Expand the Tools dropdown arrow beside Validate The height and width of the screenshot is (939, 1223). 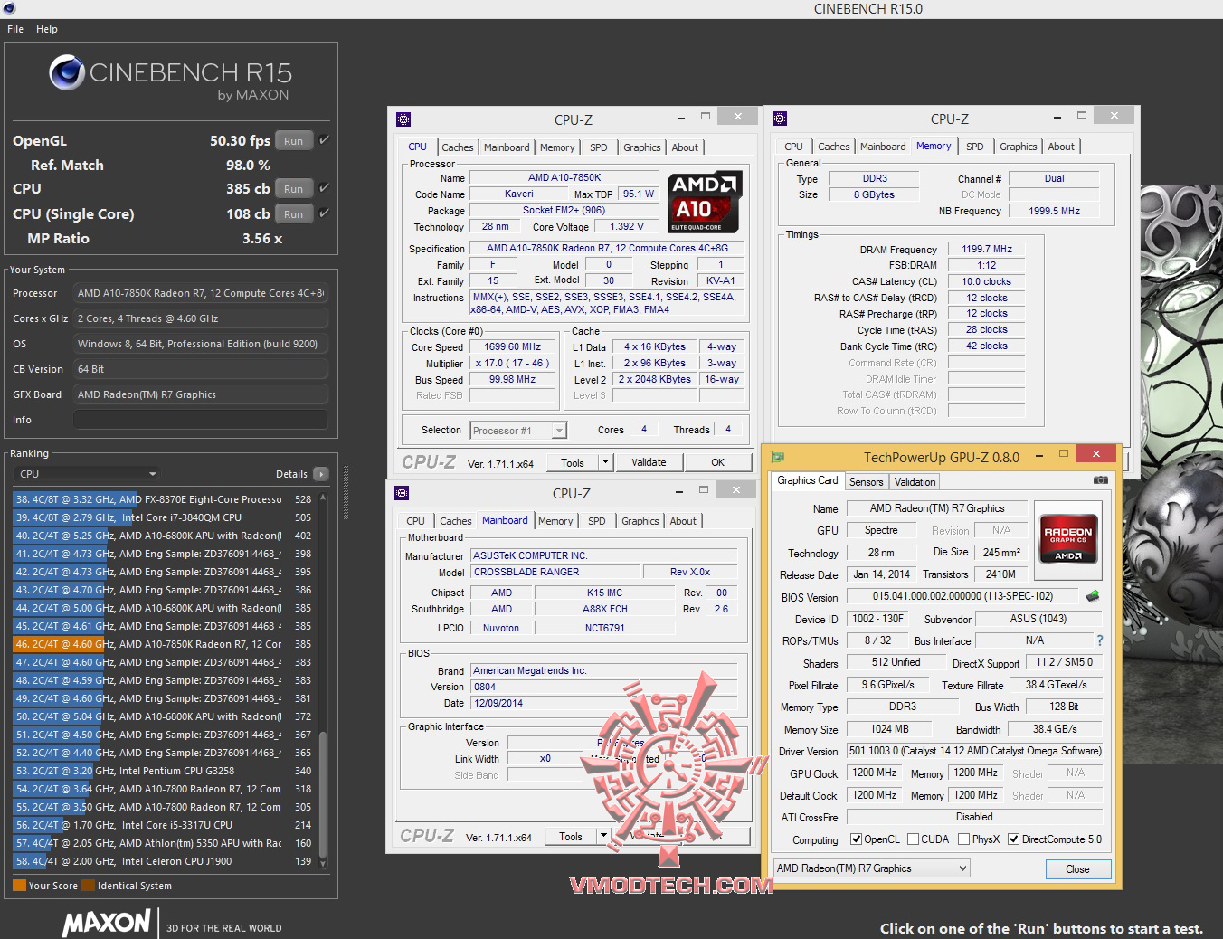pos(605,462)
